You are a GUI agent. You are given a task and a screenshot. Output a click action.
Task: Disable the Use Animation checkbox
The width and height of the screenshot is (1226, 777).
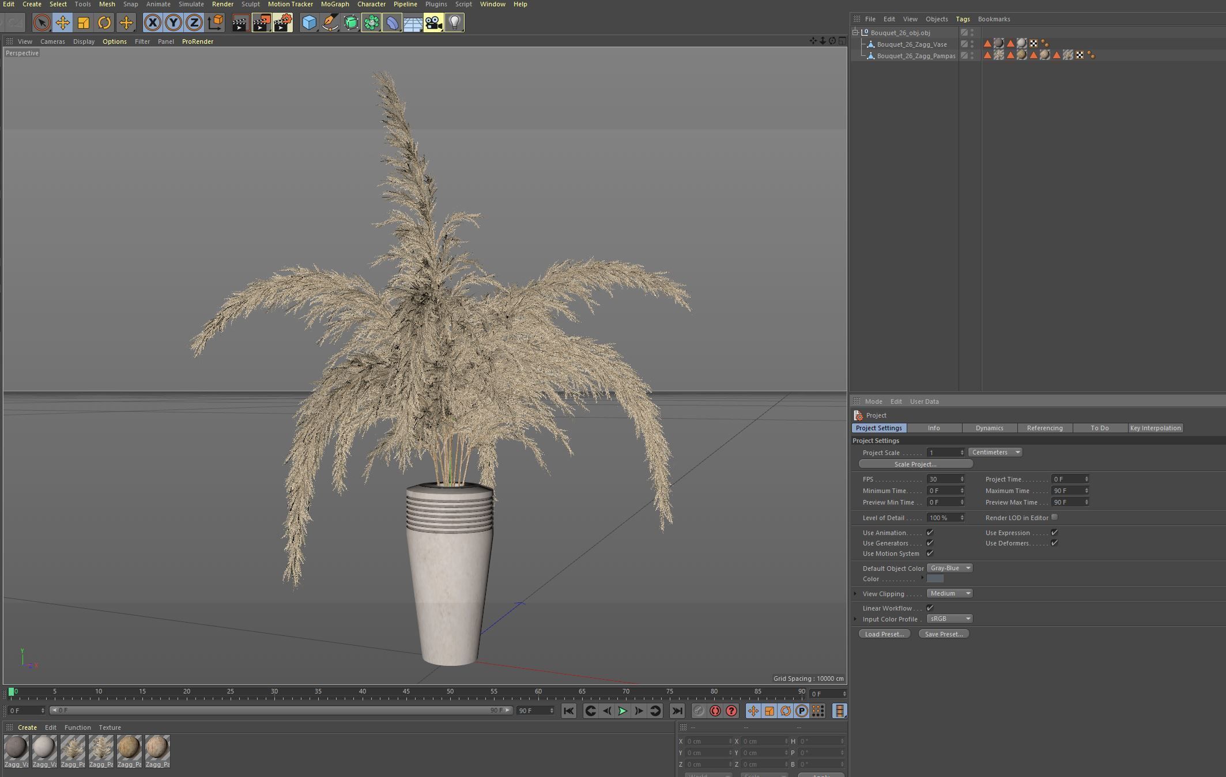[x=930, y=532]
